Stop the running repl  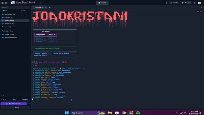click(x=102, y=3)
